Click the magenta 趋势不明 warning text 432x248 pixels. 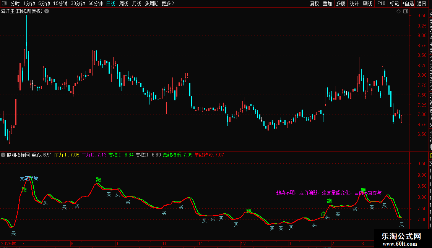[x=329, y=193]
